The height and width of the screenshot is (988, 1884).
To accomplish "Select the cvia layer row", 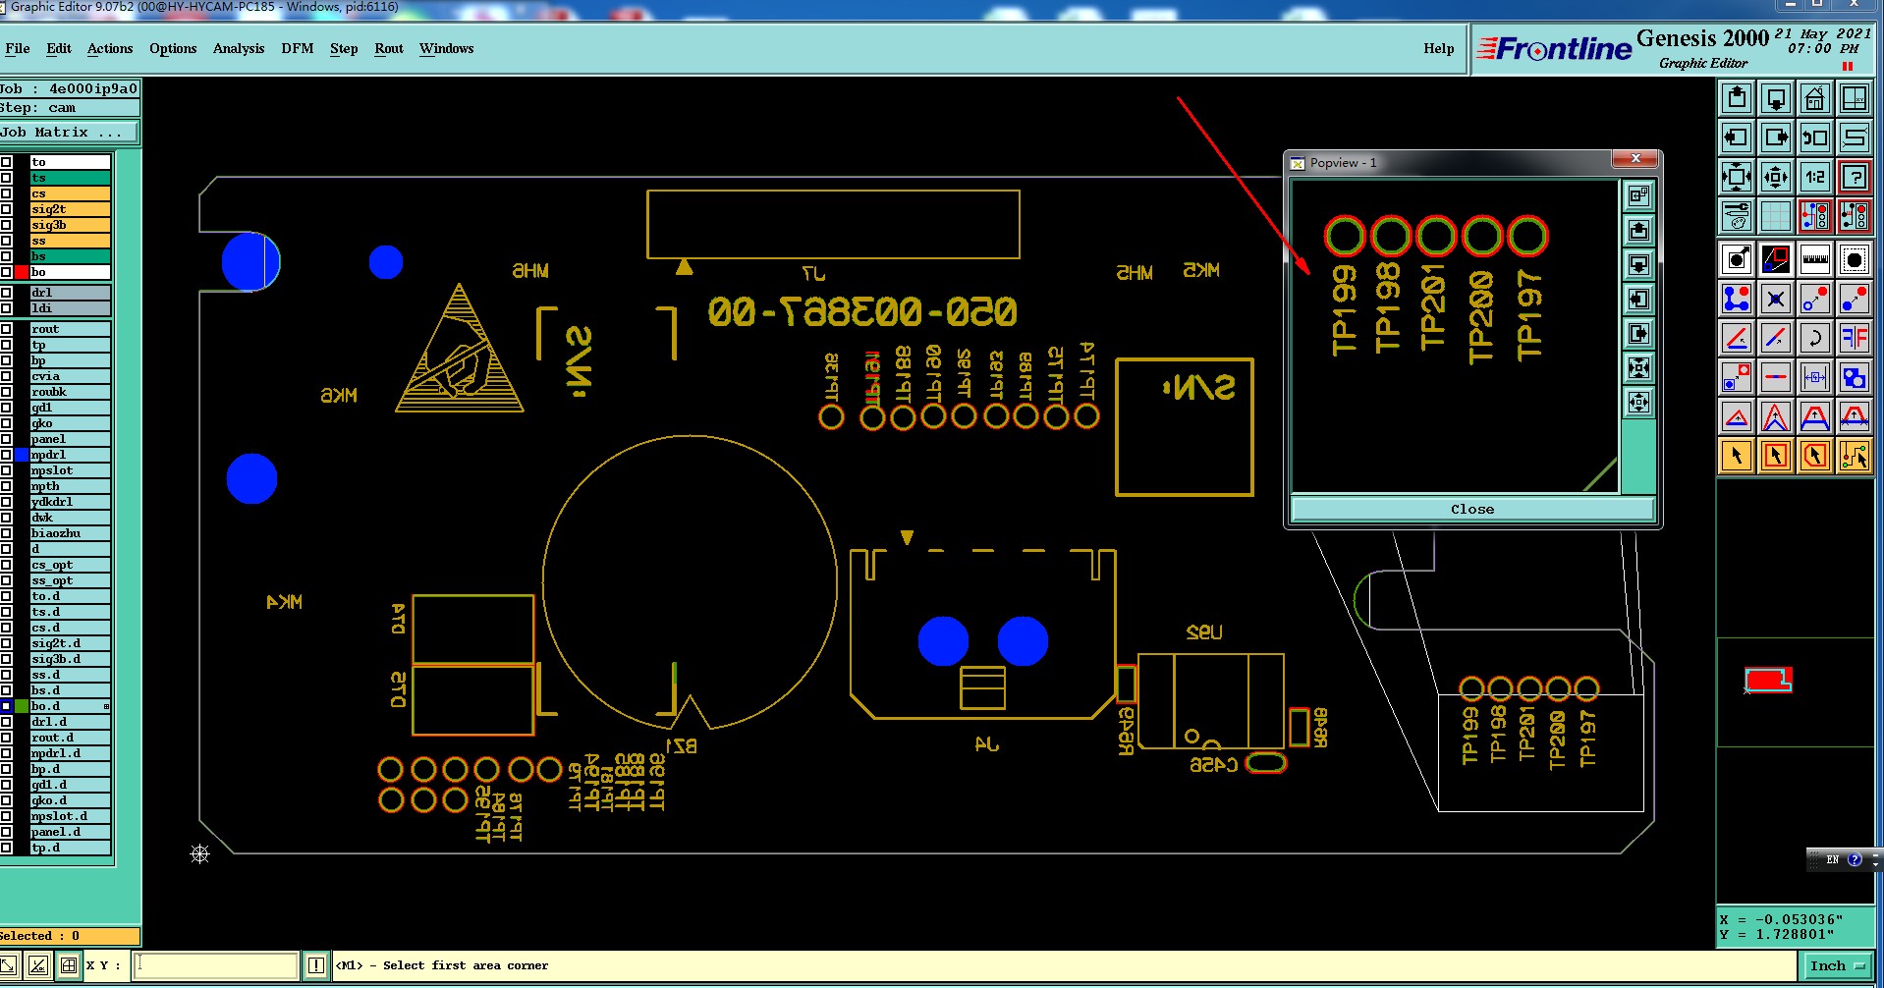I will tap(70, 376).
